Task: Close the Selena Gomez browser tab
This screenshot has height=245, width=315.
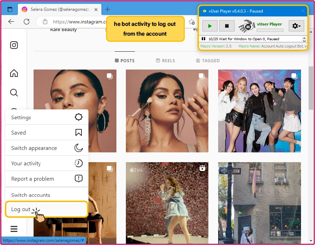Action: click(96, 9)
